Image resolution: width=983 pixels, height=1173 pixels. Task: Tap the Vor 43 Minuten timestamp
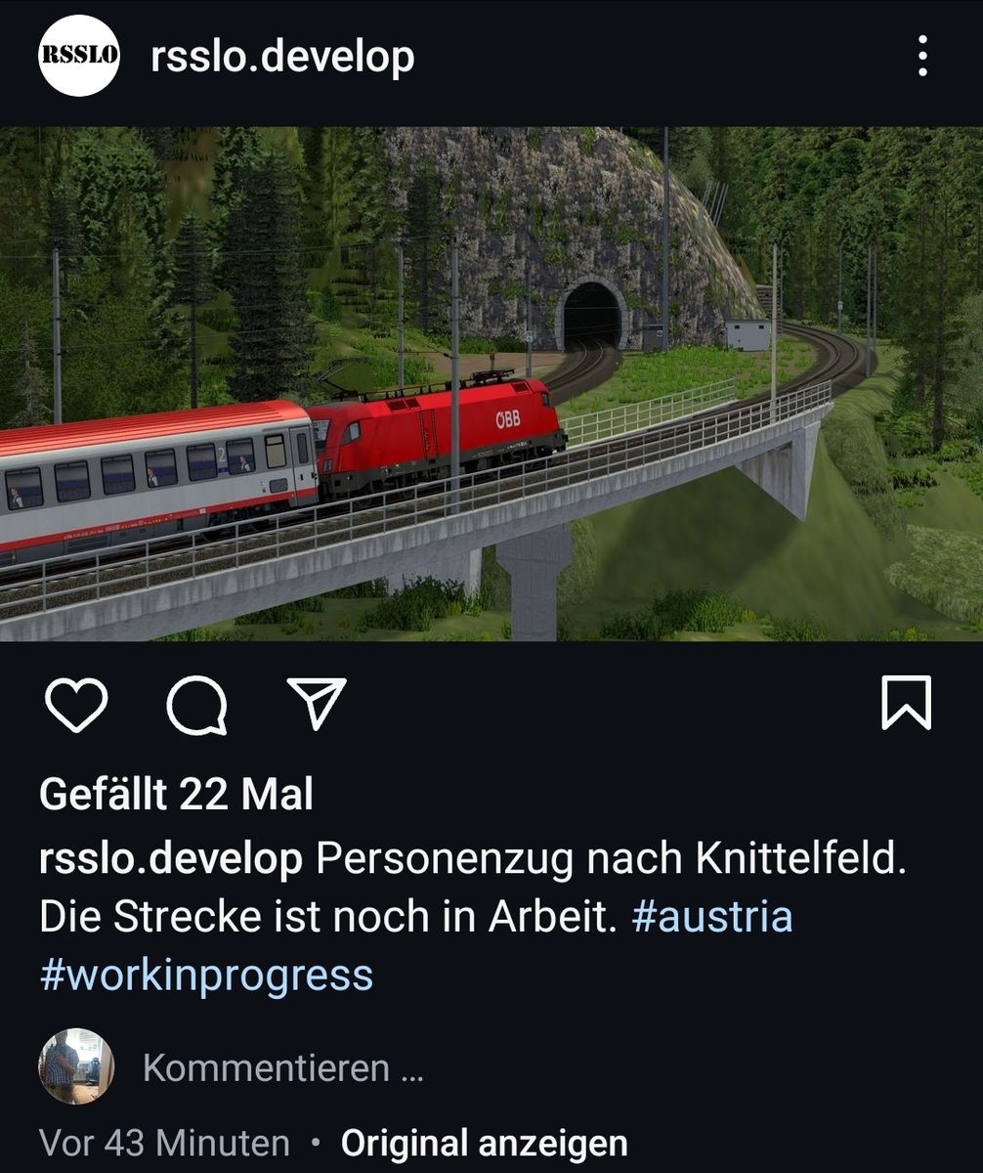(164, 1142)
